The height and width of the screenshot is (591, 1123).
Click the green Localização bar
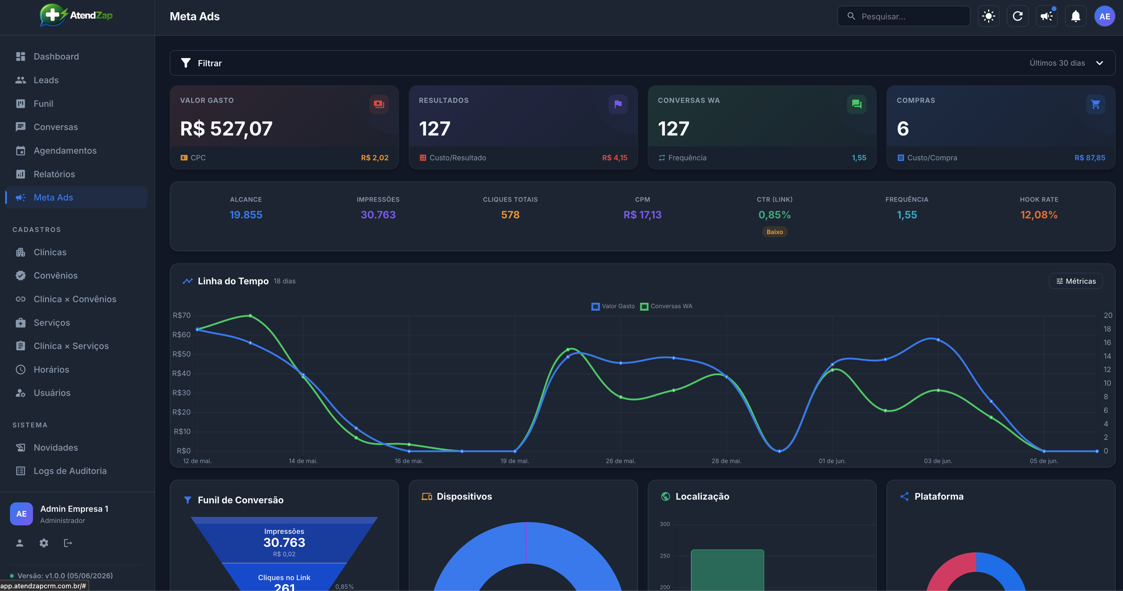(728, 570)
